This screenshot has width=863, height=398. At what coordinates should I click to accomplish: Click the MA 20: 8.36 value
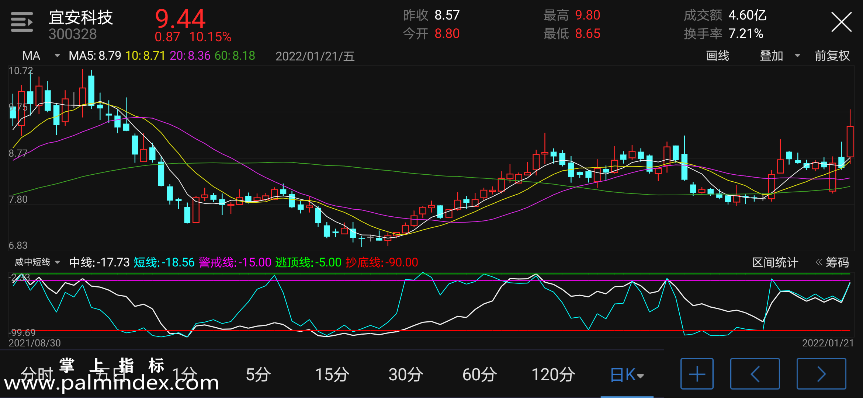[190, 56]
